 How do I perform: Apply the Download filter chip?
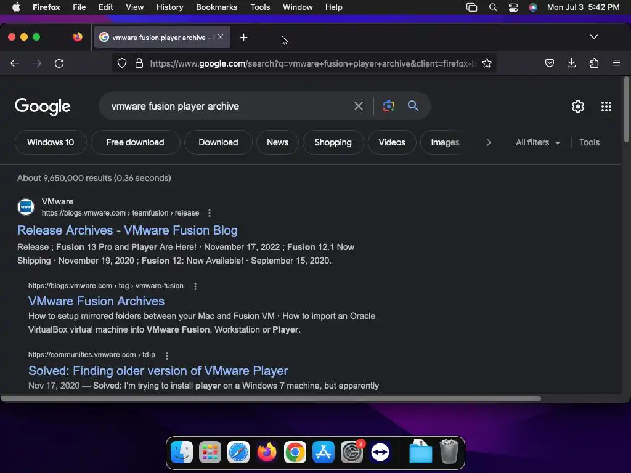218,142
